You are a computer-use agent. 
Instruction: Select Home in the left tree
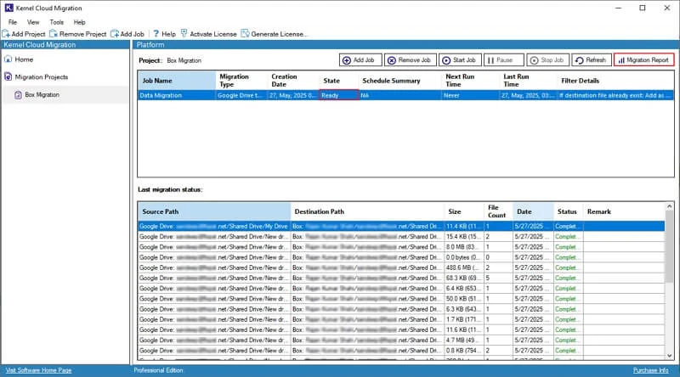[24, 59]
